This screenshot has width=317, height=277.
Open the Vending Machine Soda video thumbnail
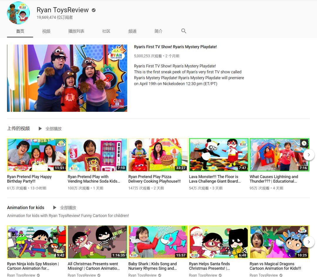tap(97, 155)
